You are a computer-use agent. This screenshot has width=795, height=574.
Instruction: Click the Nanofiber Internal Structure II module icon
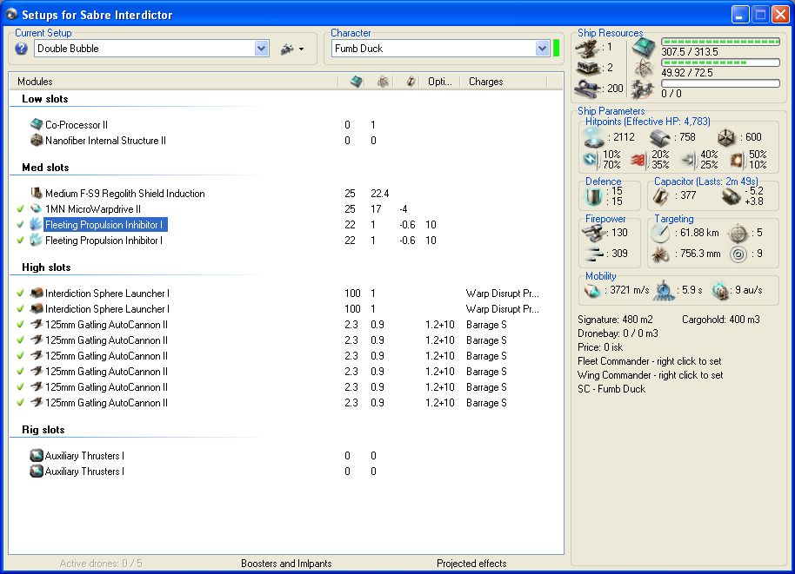tap(37, 140)
